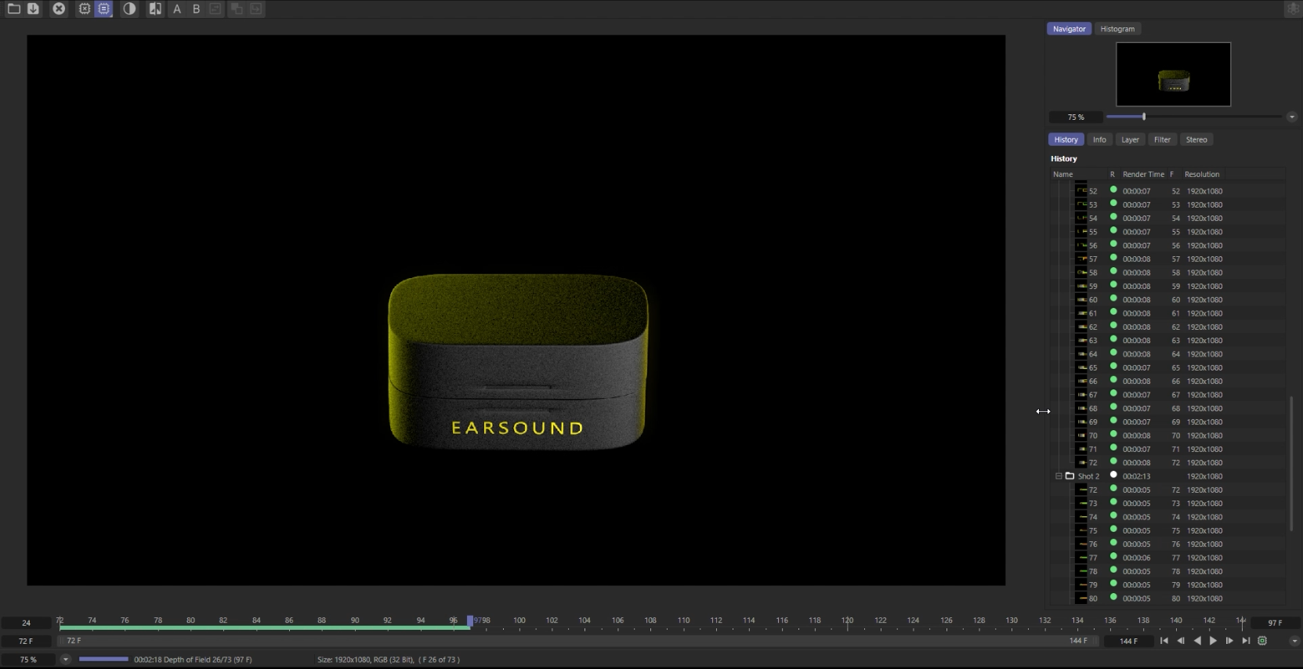Play the animation backward
The image size is (1303, 669).
point(1197,641)
